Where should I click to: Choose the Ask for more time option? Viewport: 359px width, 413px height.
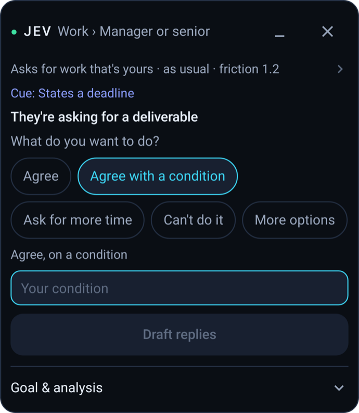click(x=78, y=220)
